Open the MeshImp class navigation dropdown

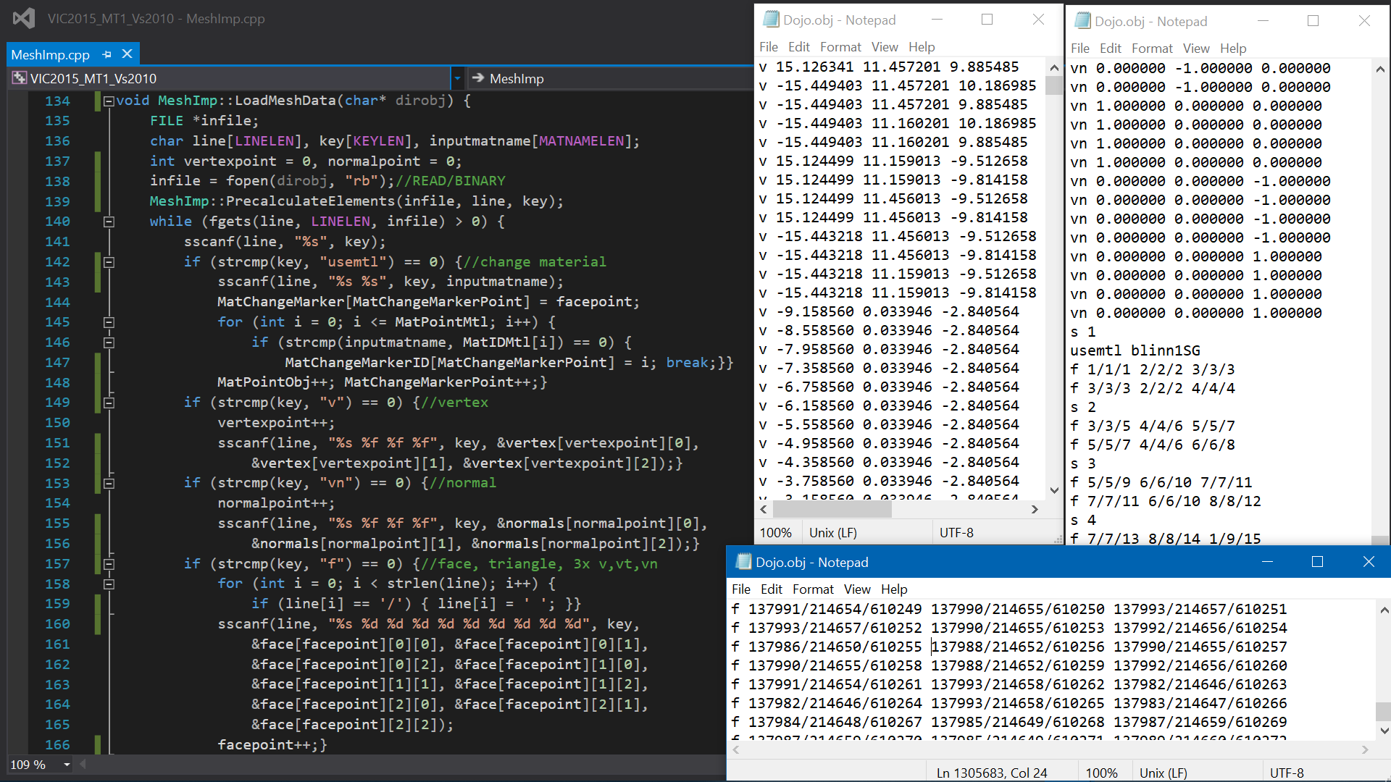point(612,78)
